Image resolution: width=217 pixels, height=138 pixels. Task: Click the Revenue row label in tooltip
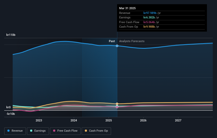pos(125,13)
